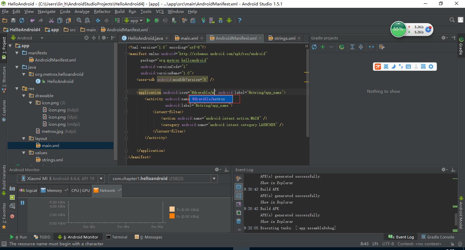
Task: Attach Gradle project with plus icon
Action: coord(323,47)
